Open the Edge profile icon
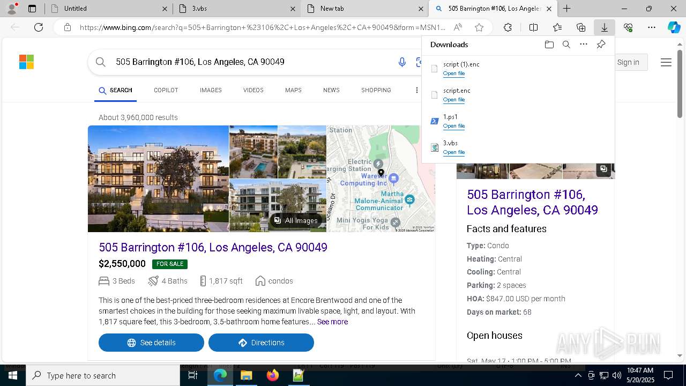 [12, 8]
